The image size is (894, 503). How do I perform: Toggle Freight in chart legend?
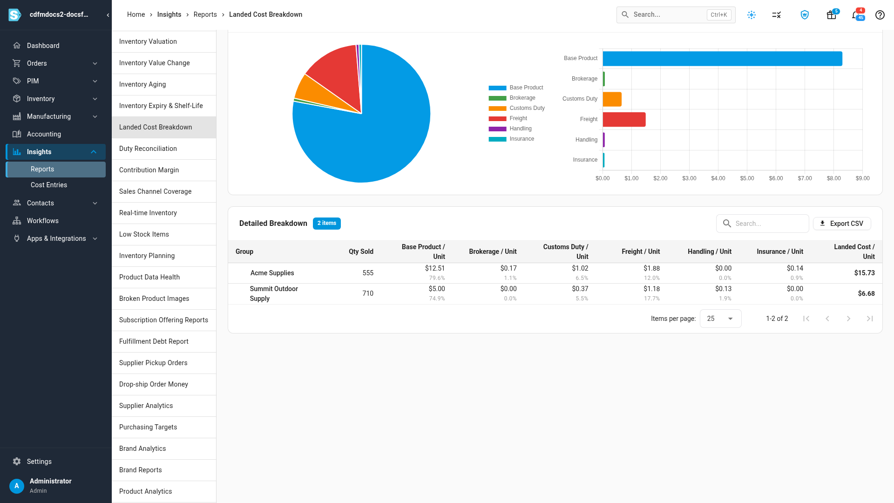[508, 118]
